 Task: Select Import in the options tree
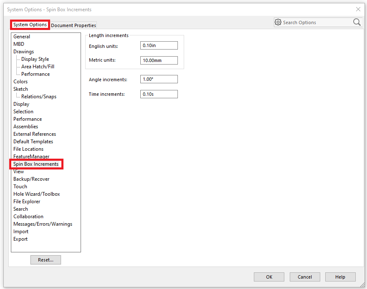tap(21, 232)
